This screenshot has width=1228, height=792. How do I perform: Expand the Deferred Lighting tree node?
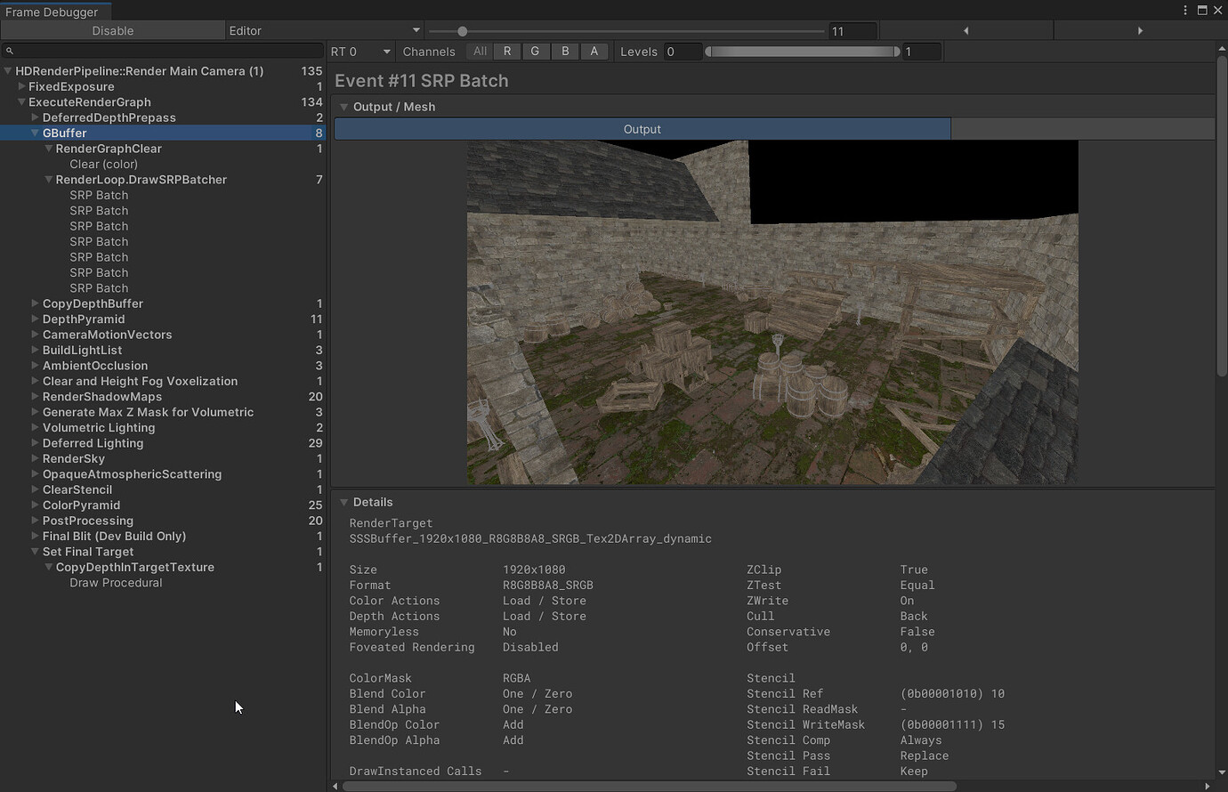35,443
